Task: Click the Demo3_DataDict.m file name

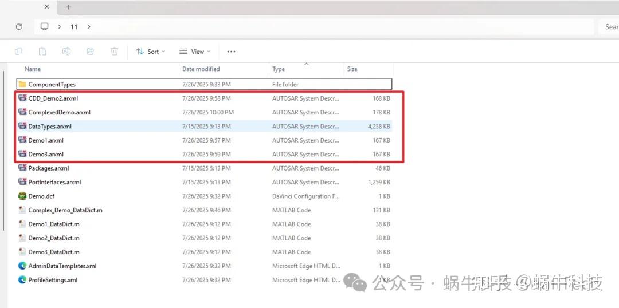Action: (x=54, y=252)
